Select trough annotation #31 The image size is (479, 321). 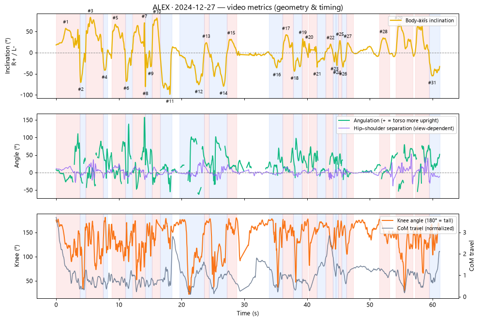pyautogui.click(x=432, y=83)
